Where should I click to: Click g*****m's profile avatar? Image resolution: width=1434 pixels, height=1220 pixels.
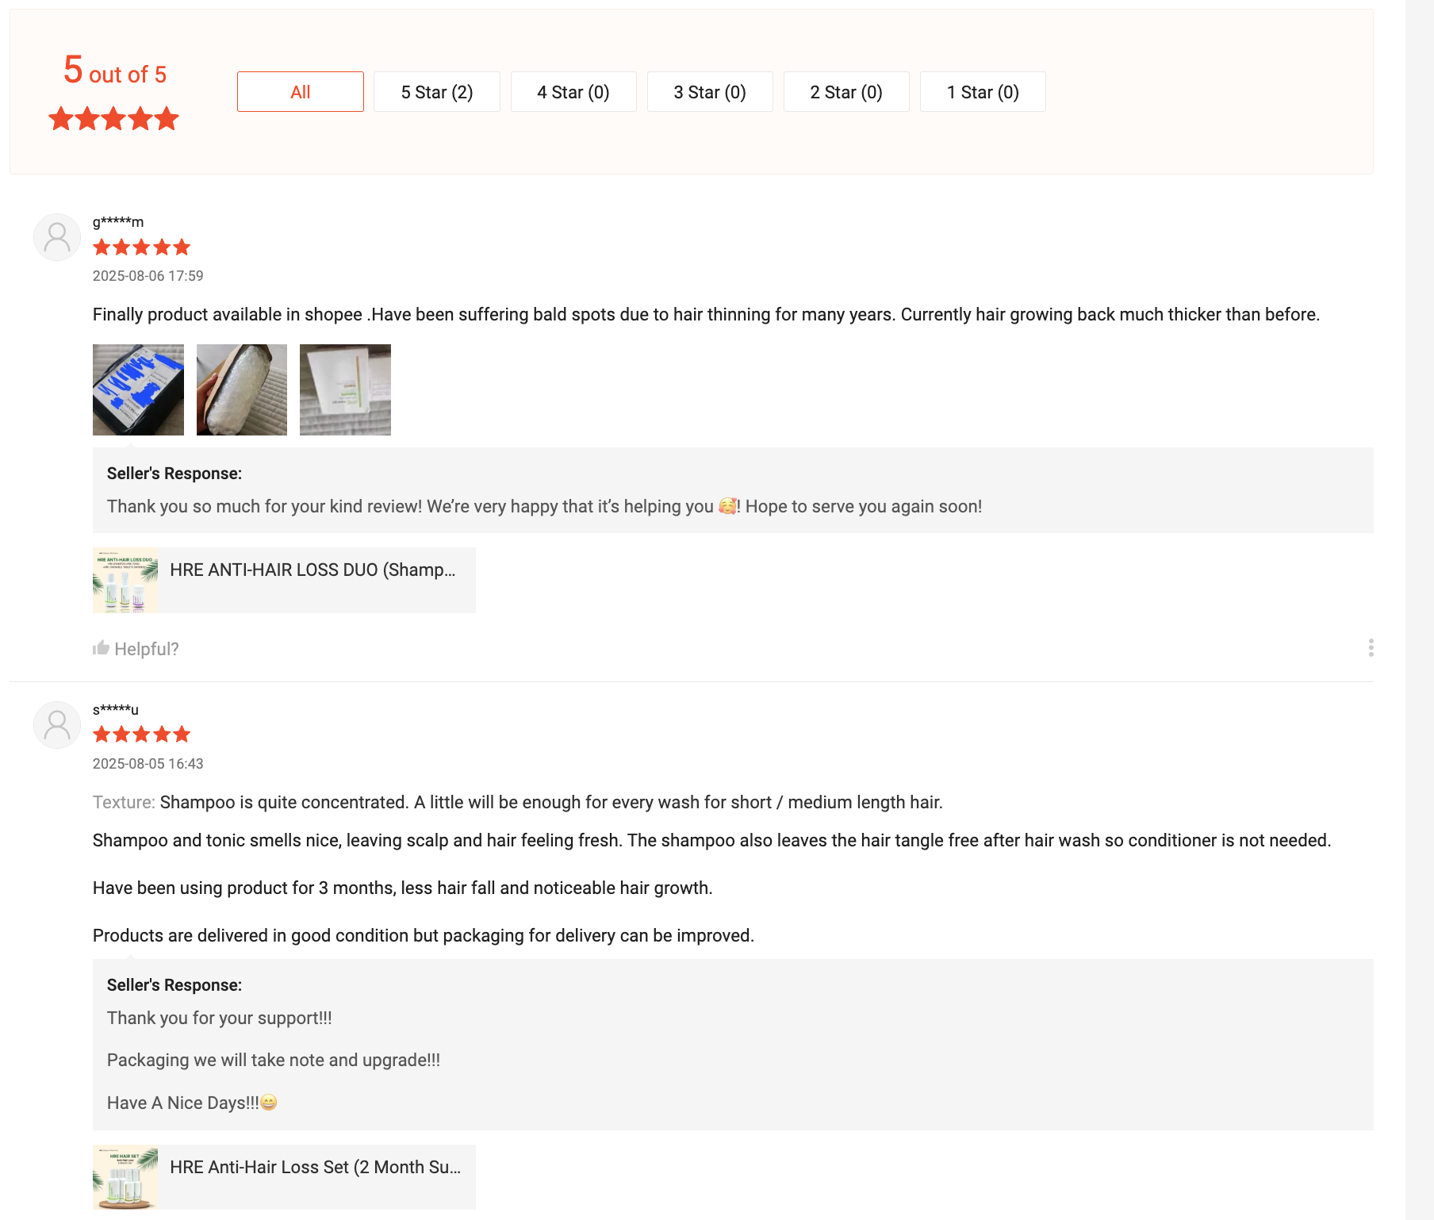tap(57, 237)
